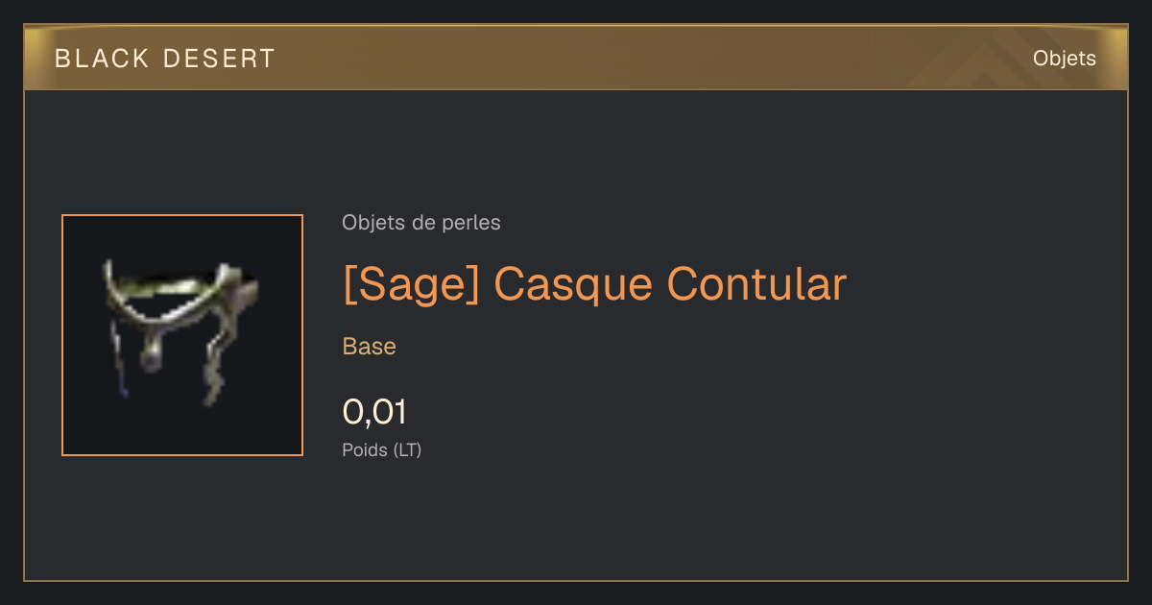Click the Base grade label

point(370,347)
